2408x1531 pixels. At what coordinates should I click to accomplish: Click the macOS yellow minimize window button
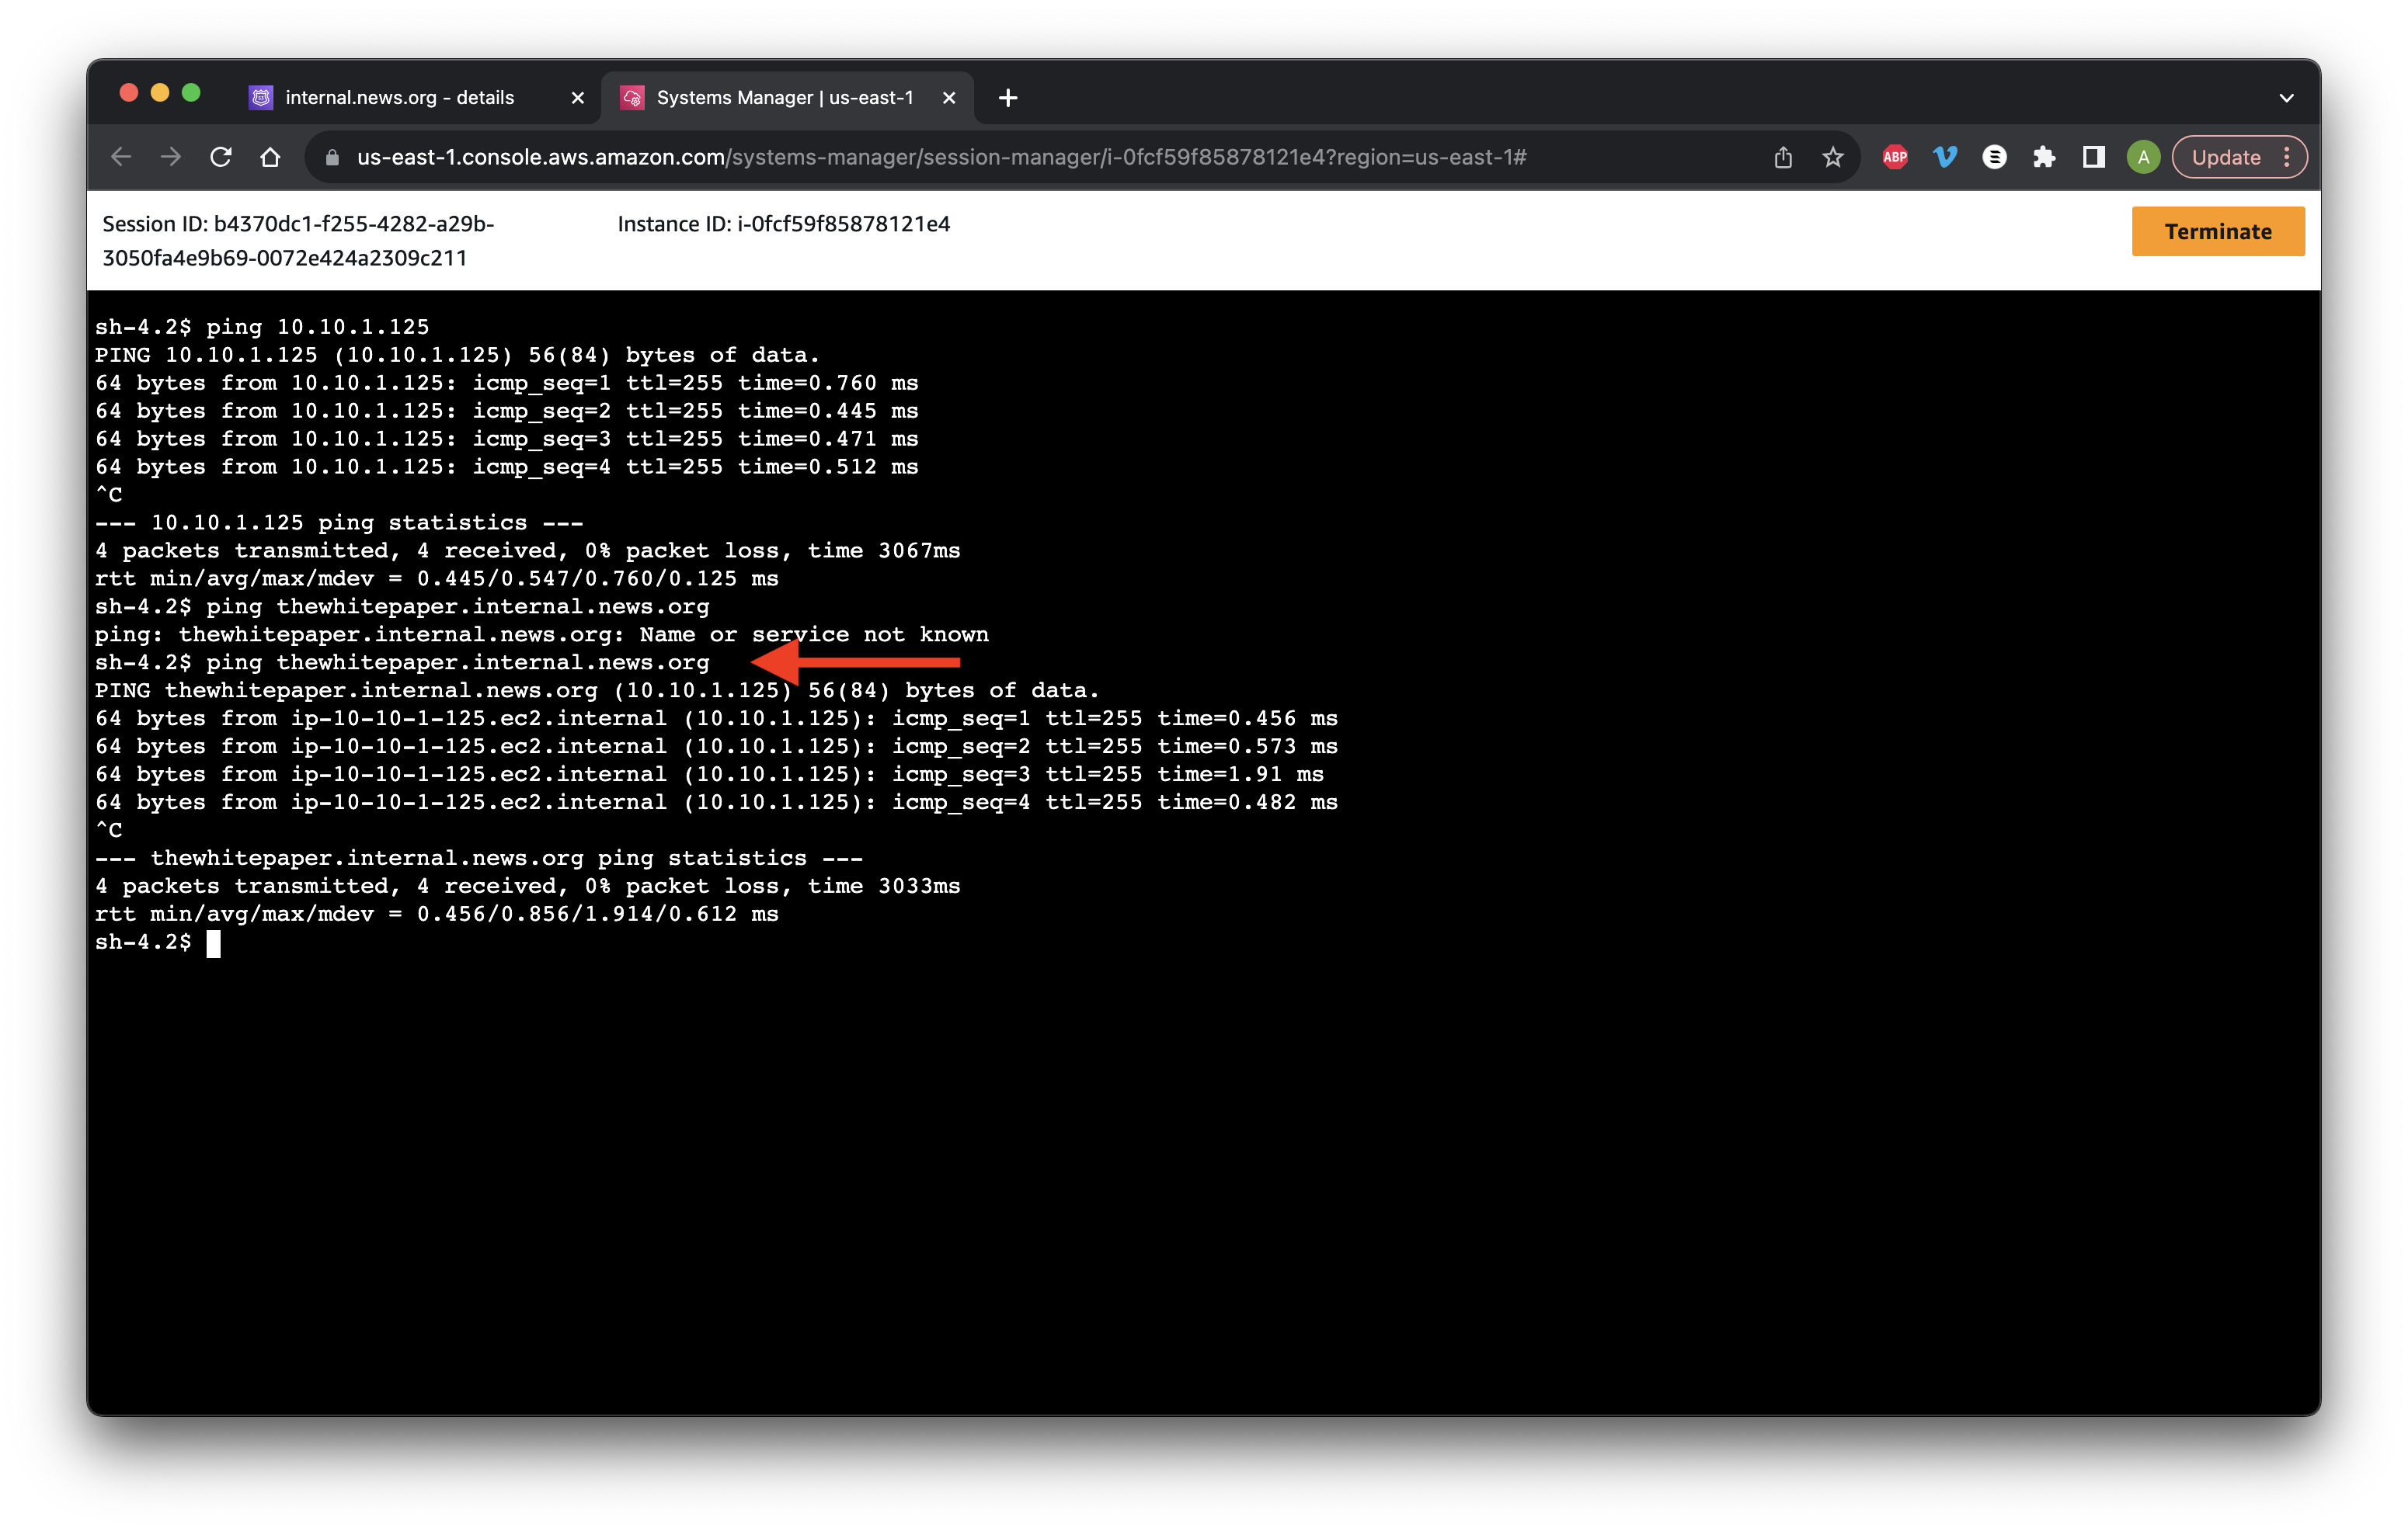(160, 93)
